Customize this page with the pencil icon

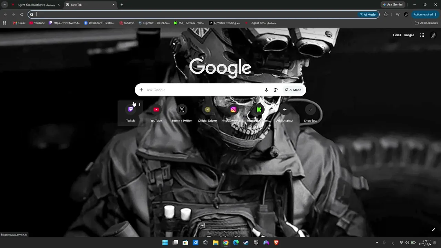pyautogui.click(x=433, y=230)
